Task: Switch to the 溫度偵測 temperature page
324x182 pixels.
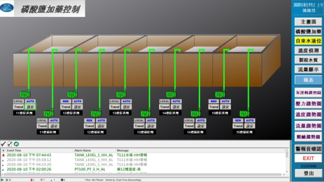Action: [308, 50]
